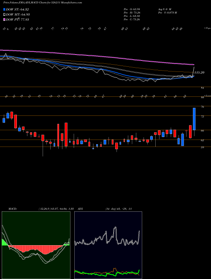Select the DOW MT: 64.93 label
This screenshot has height=279, width=211.
(x=18, y=15)
